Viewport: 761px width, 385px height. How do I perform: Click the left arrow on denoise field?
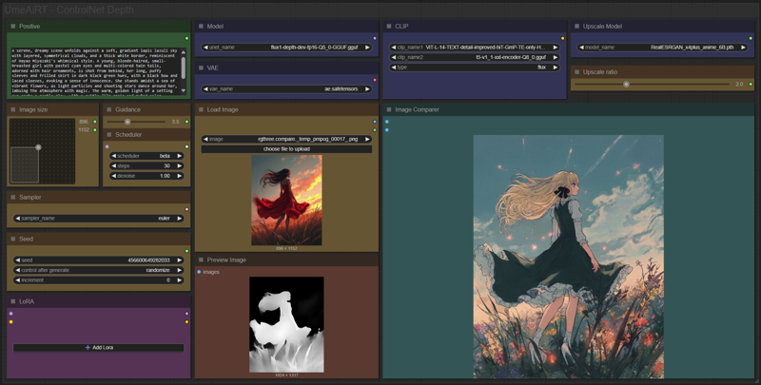click(x=113, y=176)
